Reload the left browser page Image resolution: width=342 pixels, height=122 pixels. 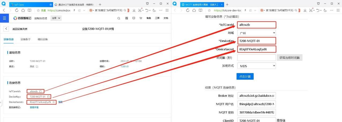[x=17, y=10]
